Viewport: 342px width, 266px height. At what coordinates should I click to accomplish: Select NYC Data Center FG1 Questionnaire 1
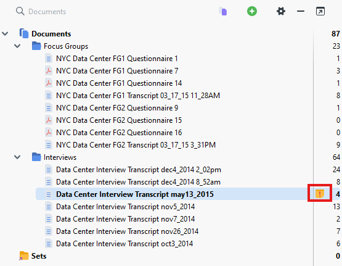pyautogui.click(x=117, y=59)
